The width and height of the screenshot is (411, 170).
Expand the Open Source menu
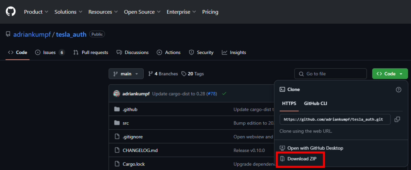[142, 12]
